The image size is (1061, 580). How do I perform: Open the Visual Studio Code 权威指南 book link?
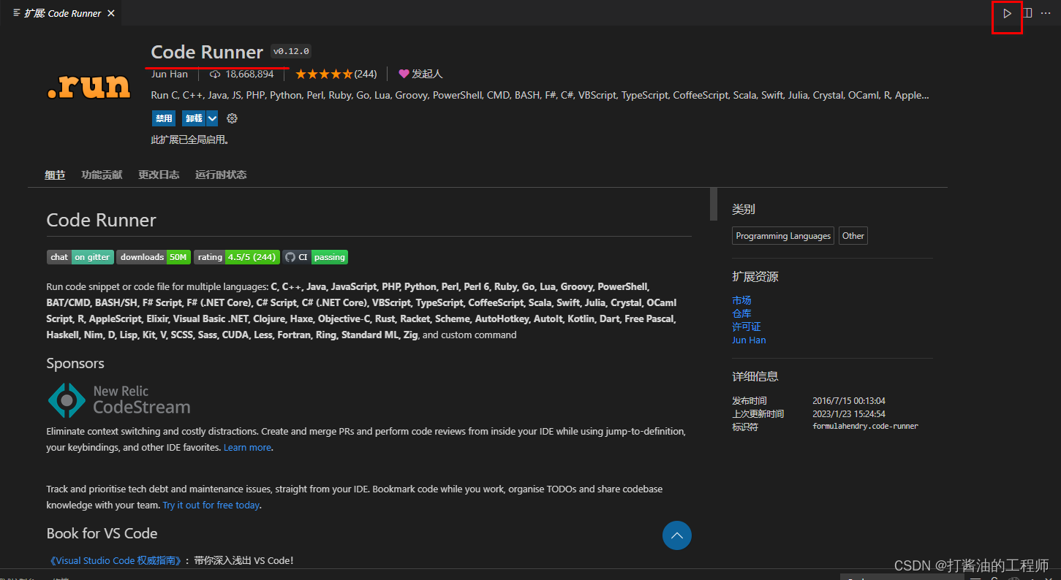pyautogui.click(x=114, y=560)
